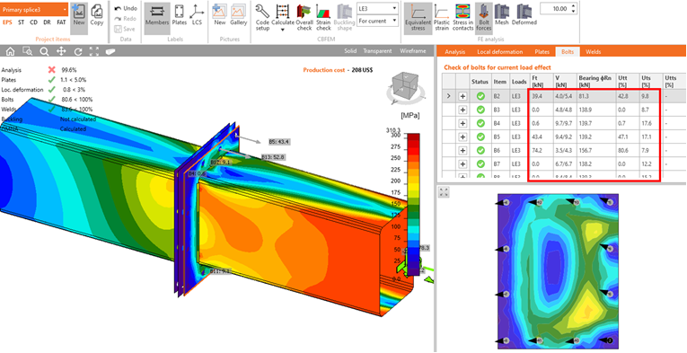Click the Item column header

[501, 82]
